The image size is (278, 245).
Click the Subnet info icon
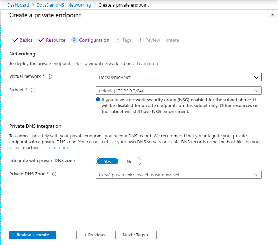click(33, 90)
